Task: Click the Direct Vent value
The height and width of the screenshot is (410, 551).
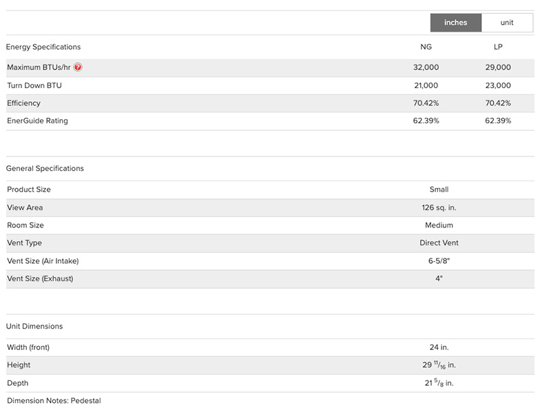Action: pos(439,243)
